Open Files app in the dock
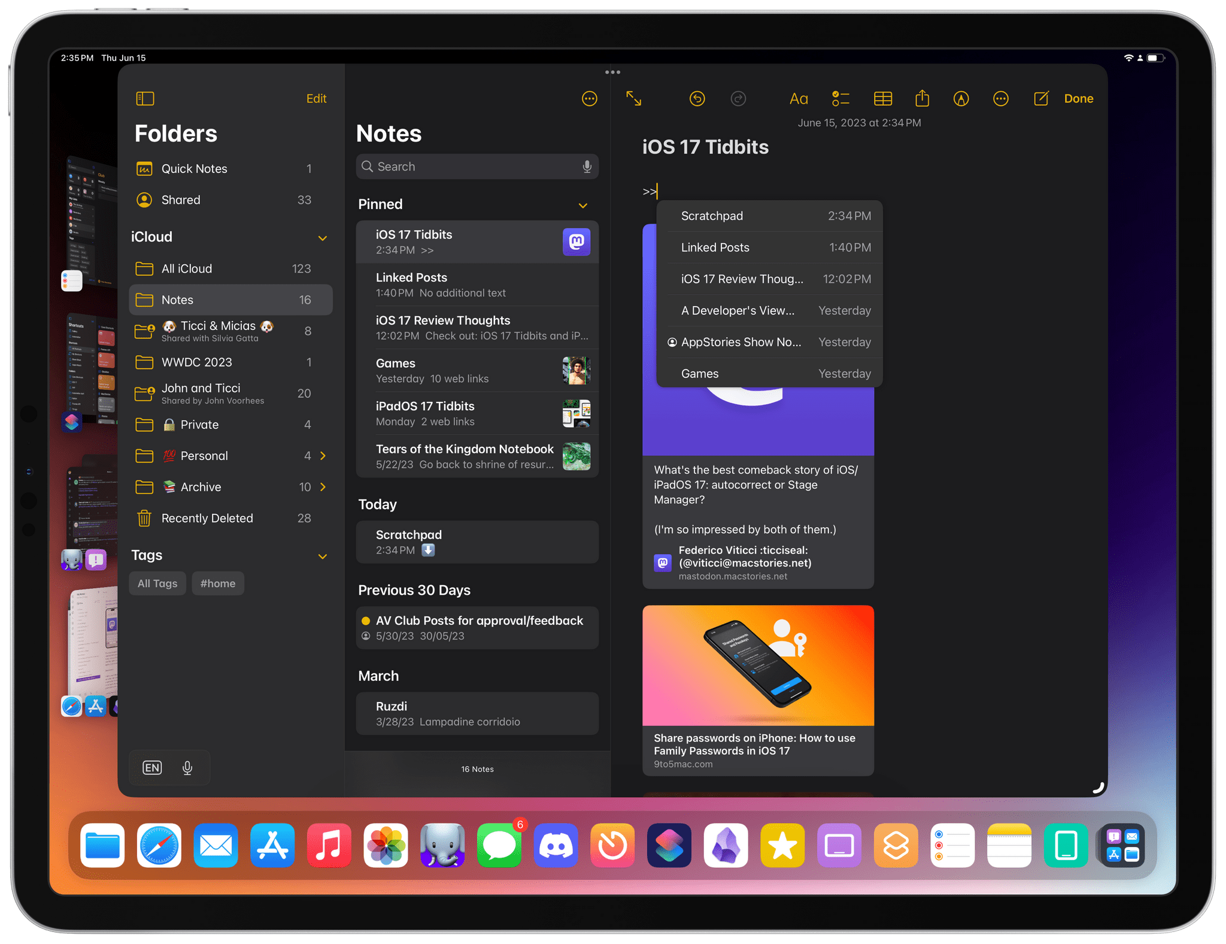This screenshot has width=1226, height=944. point(102,845)
